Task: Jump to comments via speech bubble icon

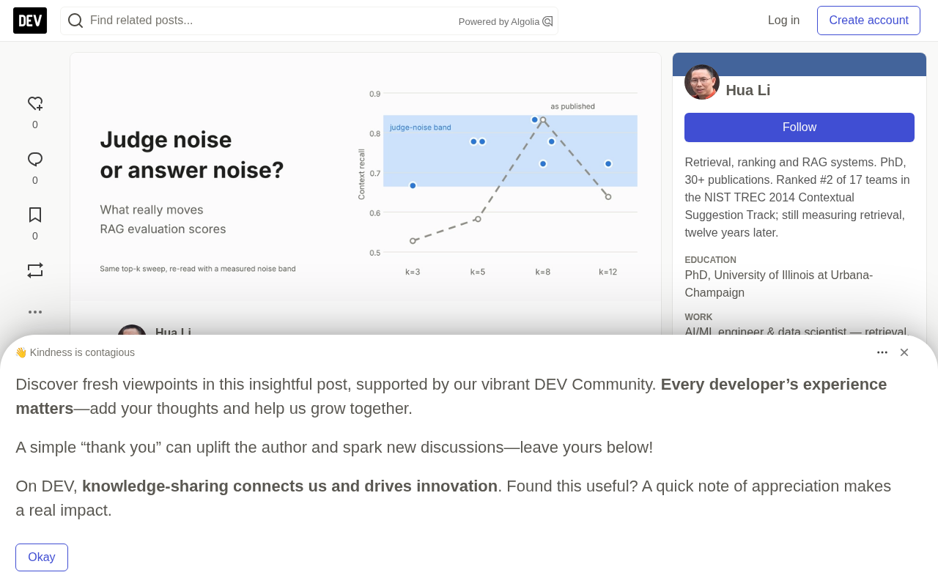Action: (x=35, y=160)
